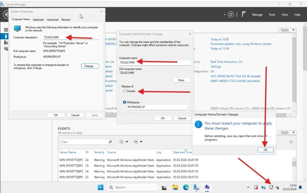Switch to Server Manager taskbar icon
The height and width of the screenshot is (193, 307).
pyautogui.click(x=196, y=187)
